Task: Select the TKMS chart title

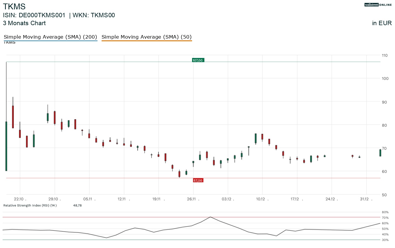Action: pos(14,6)
